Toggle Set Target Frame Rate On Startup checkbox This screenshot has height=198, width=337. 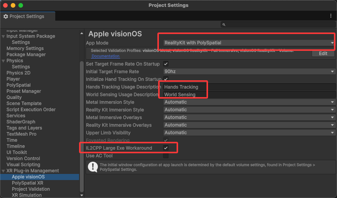(166, 64)
